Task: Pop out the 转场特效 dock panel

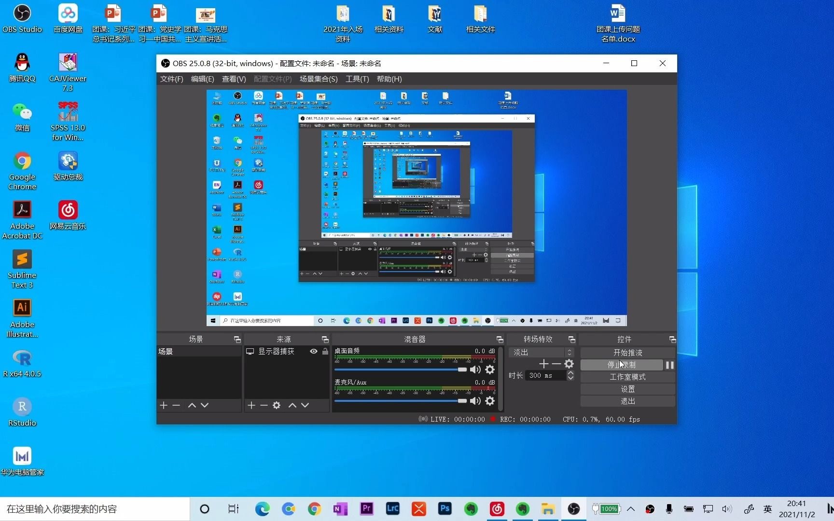Action: pos(571,340)
